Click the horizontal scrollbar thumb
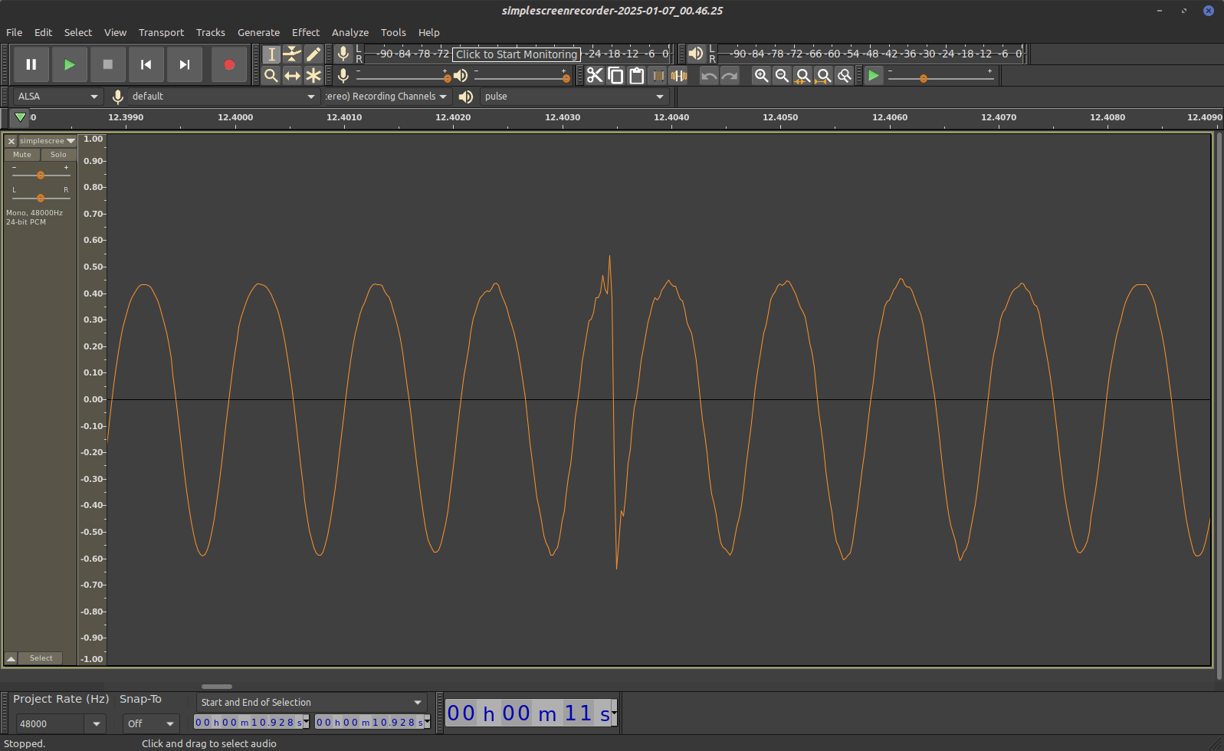Image resolution: width=1224 pixels, height=751 pixels. pyautogui.click(x=217, y=687)
